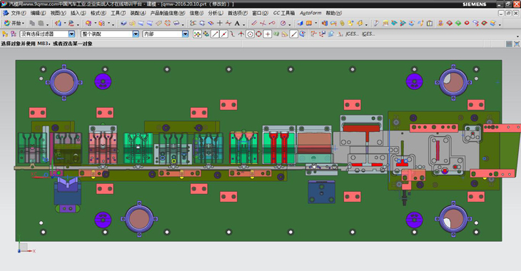Image resolution: width=521 pixels, height=271 pixels.
Task: Toggle the snap endpoint line option
Action: 215,34
